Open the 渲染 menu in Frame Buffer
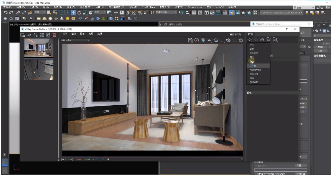The width and height of the screenshot is (331, 175). [74, 34]
